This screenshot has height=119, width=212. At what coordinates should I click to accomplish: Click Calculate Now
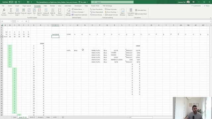point(141,10)
